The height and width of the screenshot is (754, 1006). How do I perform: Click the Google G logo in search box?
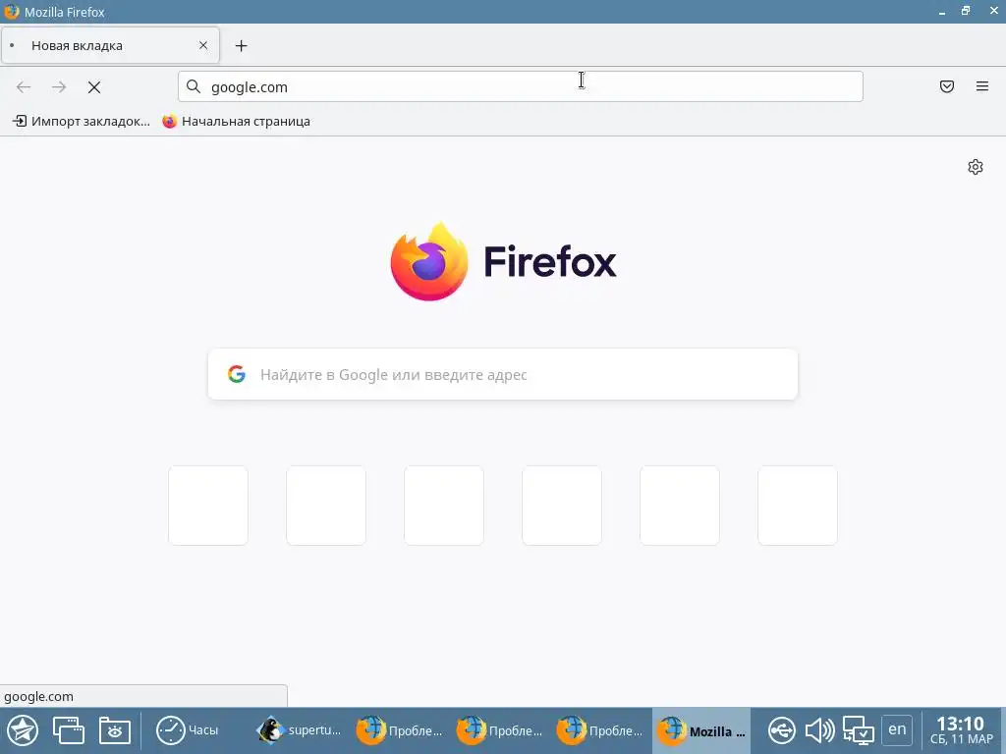pos(237,374)
